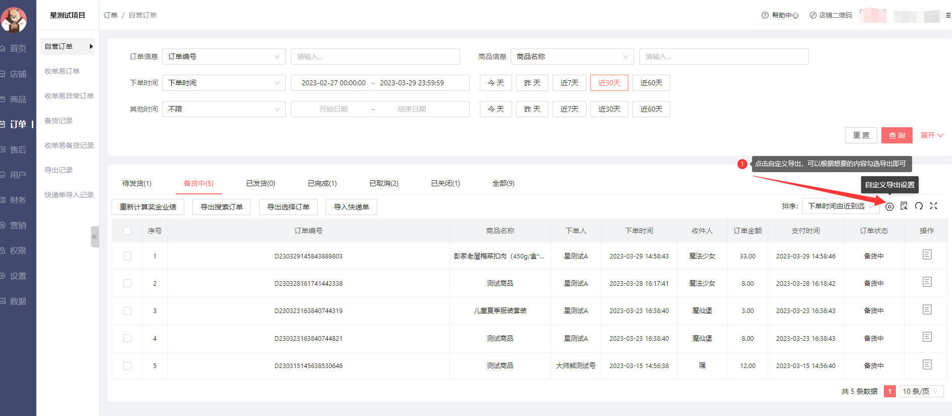
Task: Open the 订单编号 dropdown
Action: click(224, 57)
